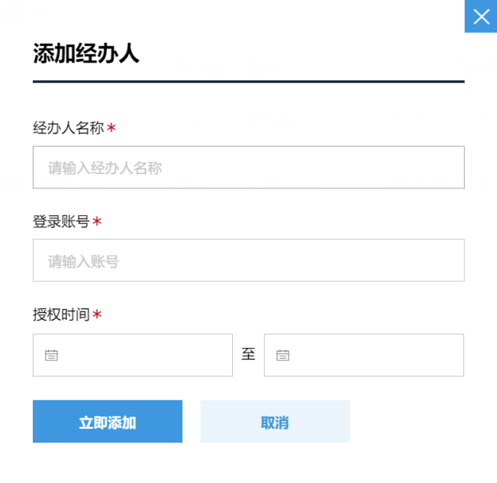Image resolution: width=497 pixels, height=483 pixels.
Task: Click the 至 separator between dates
Action: pos(248,355)
